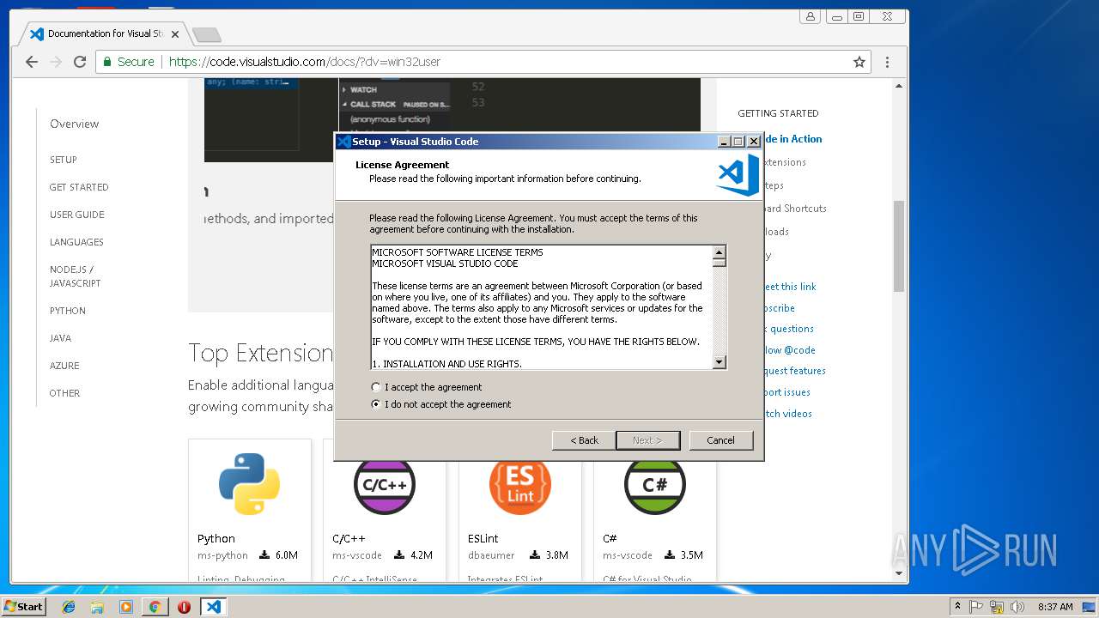Open USER GUIDE section in sidebar

tap(76, 215)
